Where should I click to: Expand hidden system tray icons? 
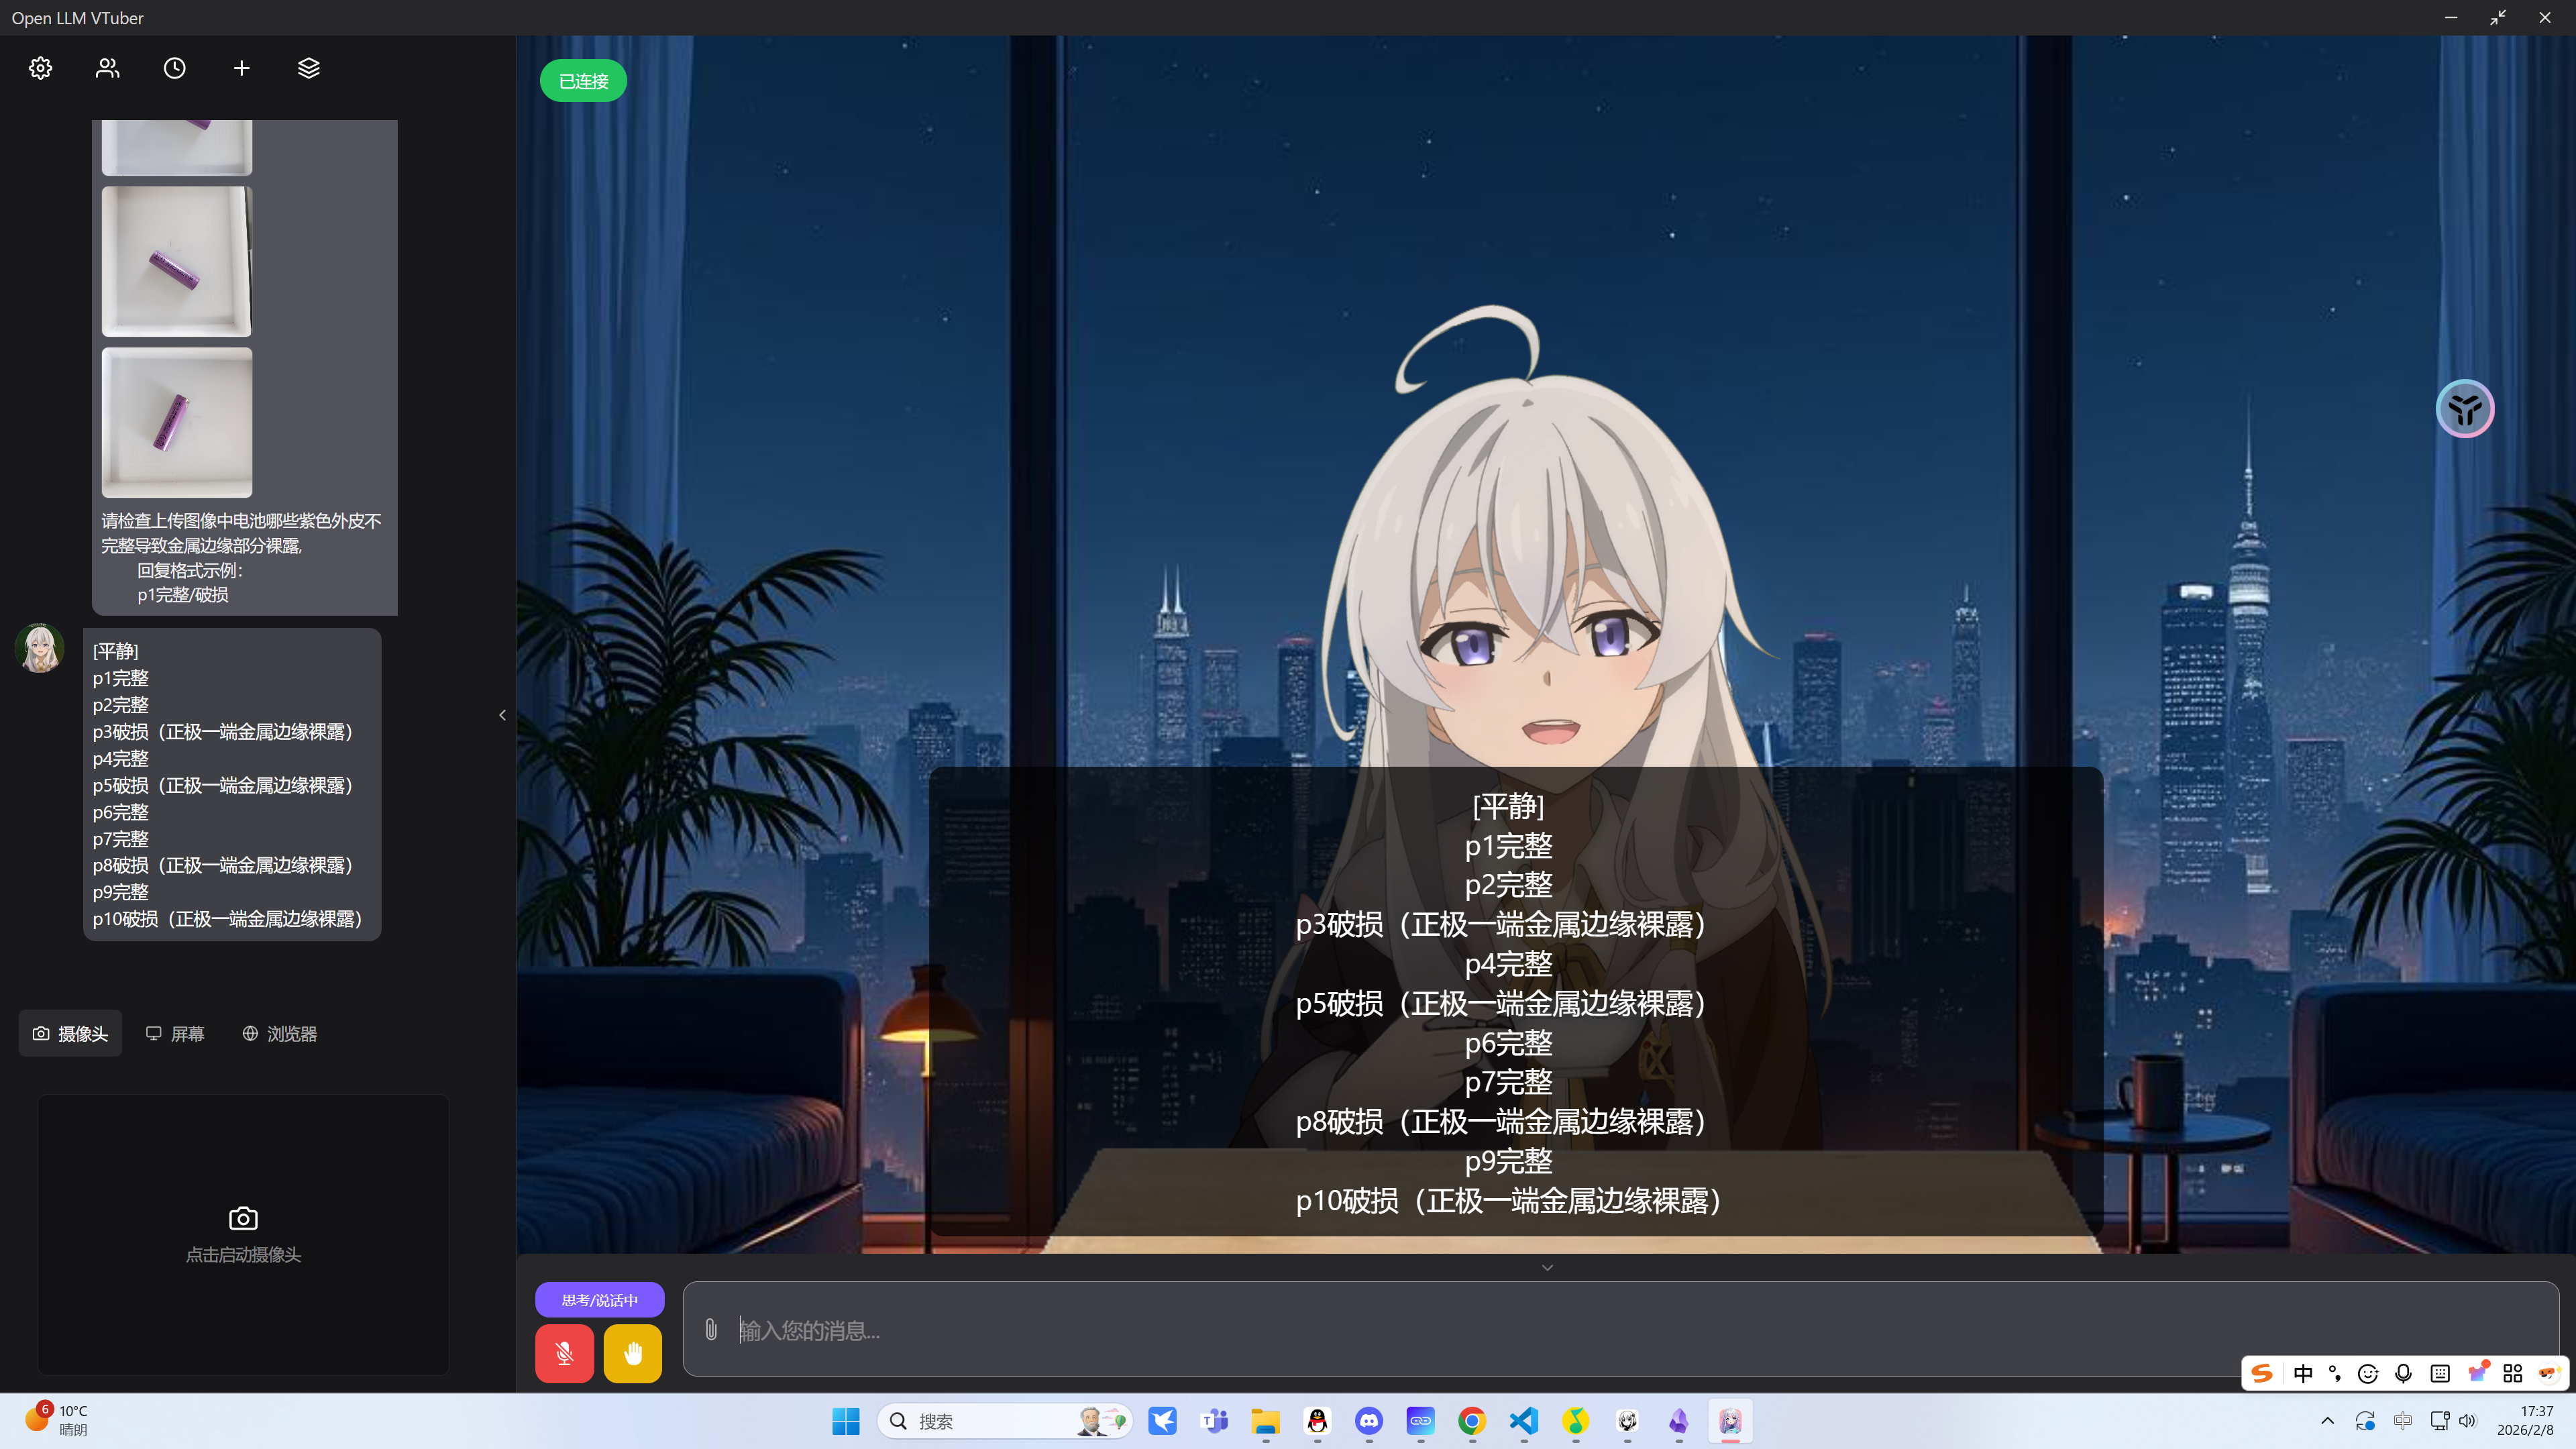click(x=2327, y=1420)
